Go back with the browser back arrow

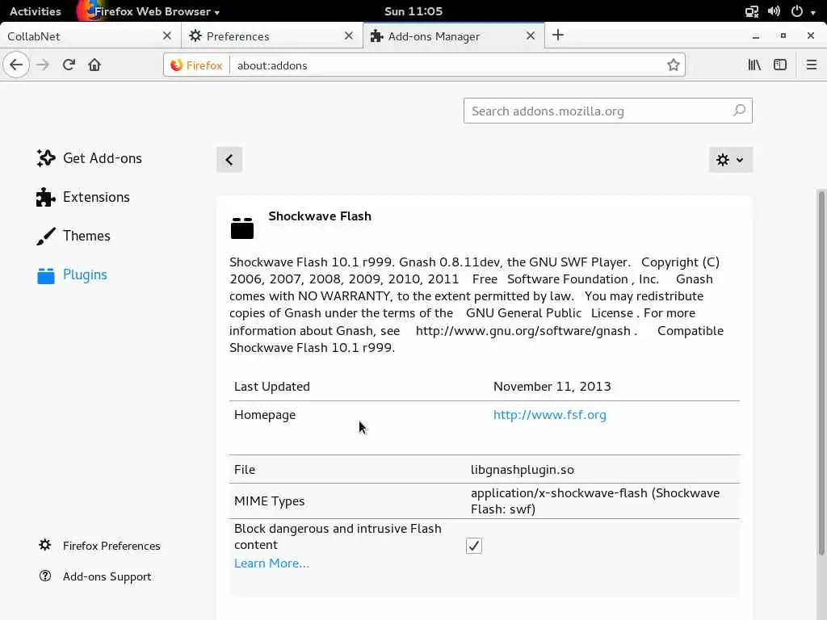pos(16,65)
